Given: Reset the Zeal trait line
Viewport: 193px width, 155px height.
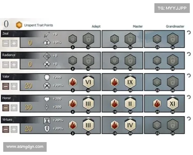Looking at the screenshot, I should tap(188, 33).
